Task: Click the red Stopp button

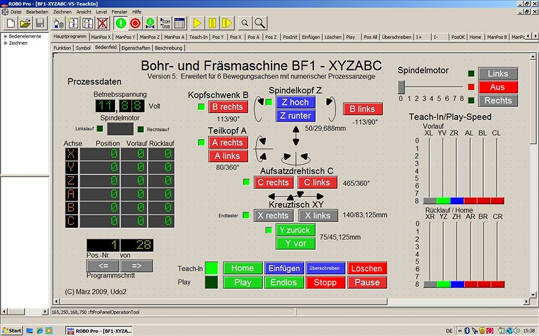Action: 325,282
